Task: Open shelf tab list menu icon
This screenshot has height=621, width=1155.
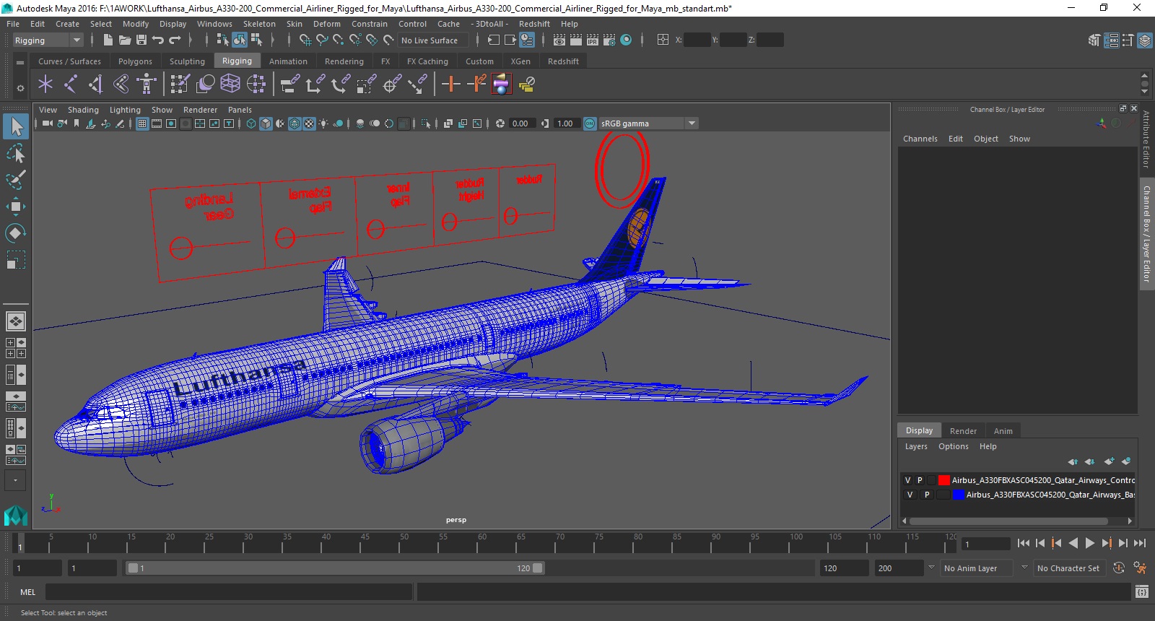Action: [20, 62]
